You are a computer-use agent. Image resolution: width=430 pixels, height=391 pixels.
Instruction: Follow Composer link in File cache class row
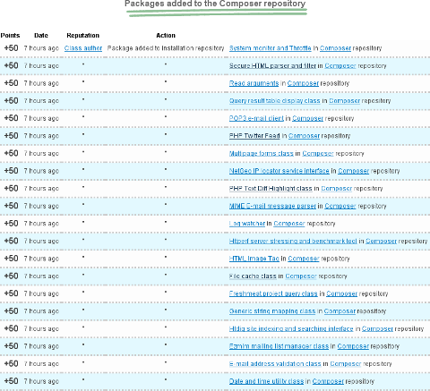click(x=301, y=276)
